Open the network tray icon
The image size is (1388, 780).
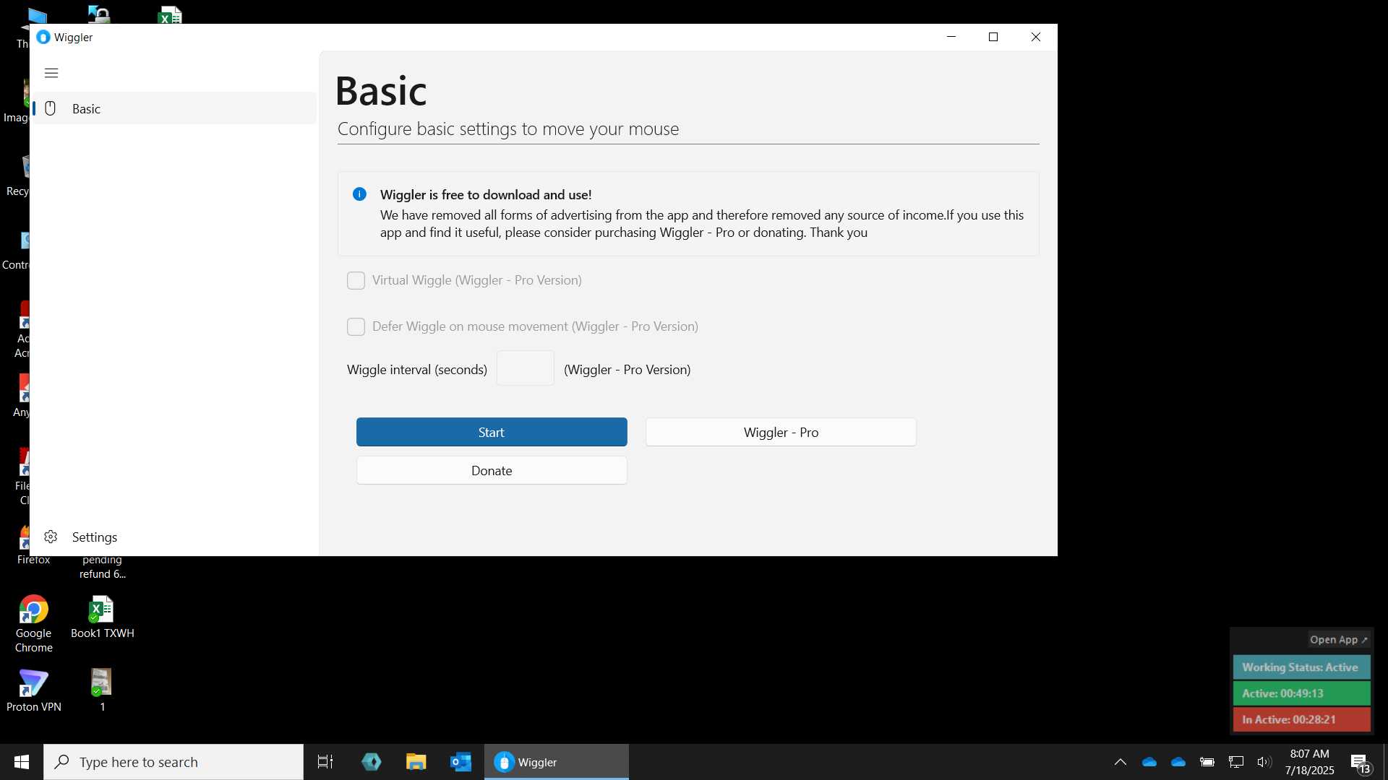1236,762
